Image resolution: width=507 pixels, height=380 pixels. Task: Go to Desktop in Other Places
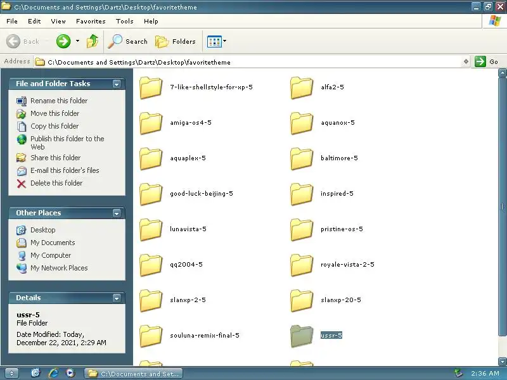(42, 230)
